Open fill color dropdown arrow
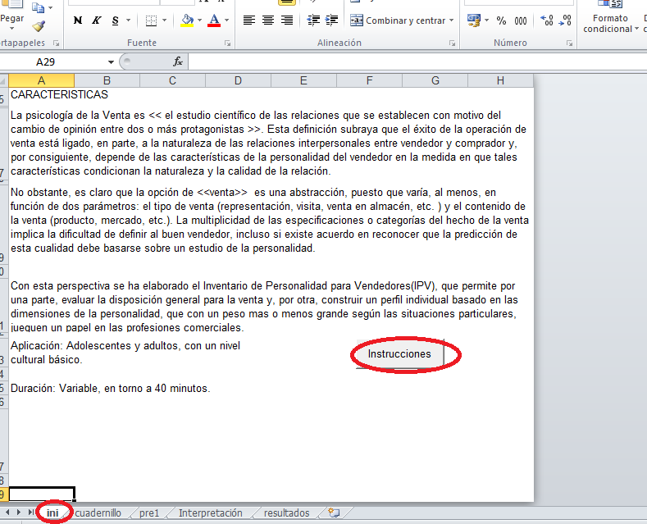Screen dimensions: 647x524 click(200, 21)
